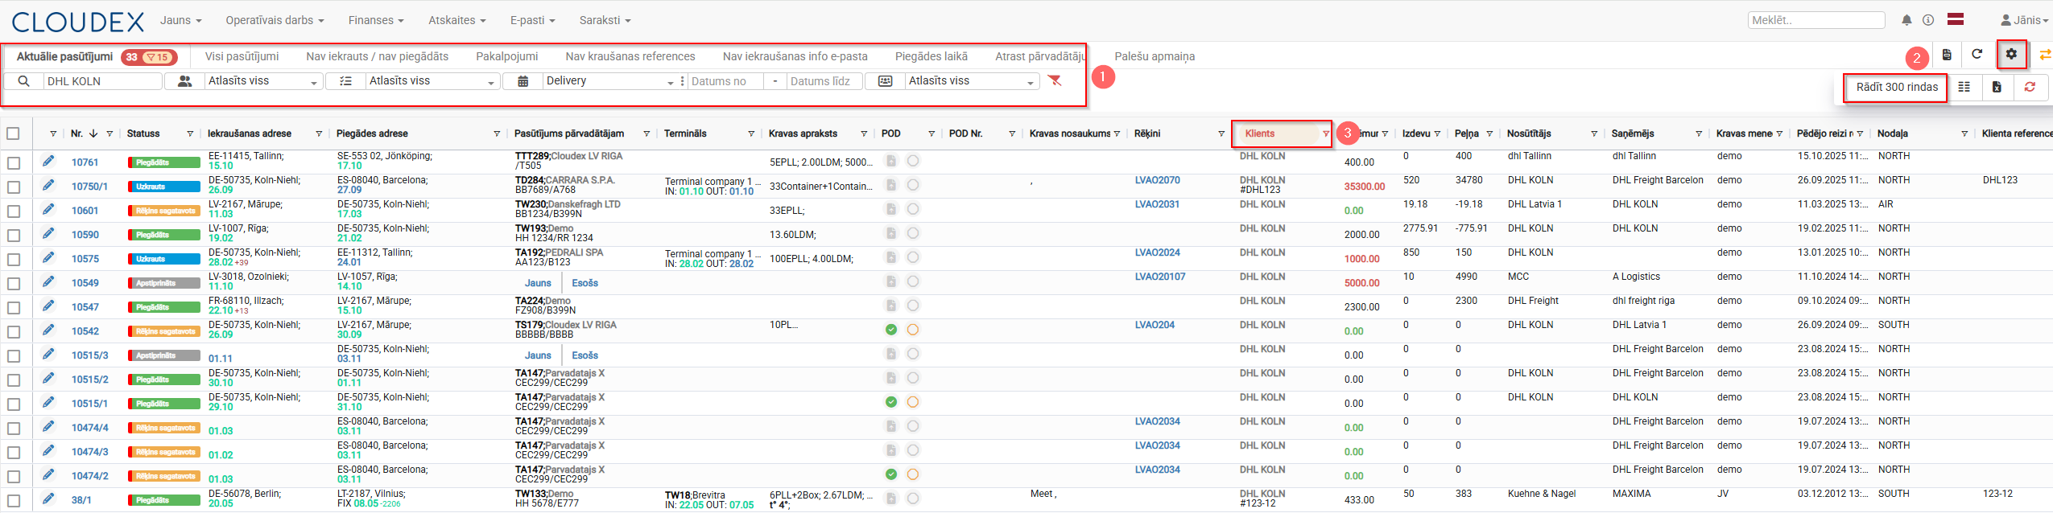
Task: Click the Klients column filter funnel
Action: (1325, 133)
